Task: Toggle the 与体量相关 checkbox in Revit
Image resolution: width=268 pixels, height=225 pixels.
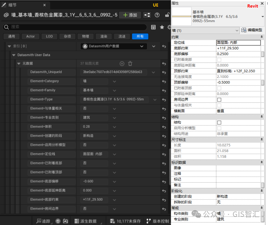Action: [219, 105]
